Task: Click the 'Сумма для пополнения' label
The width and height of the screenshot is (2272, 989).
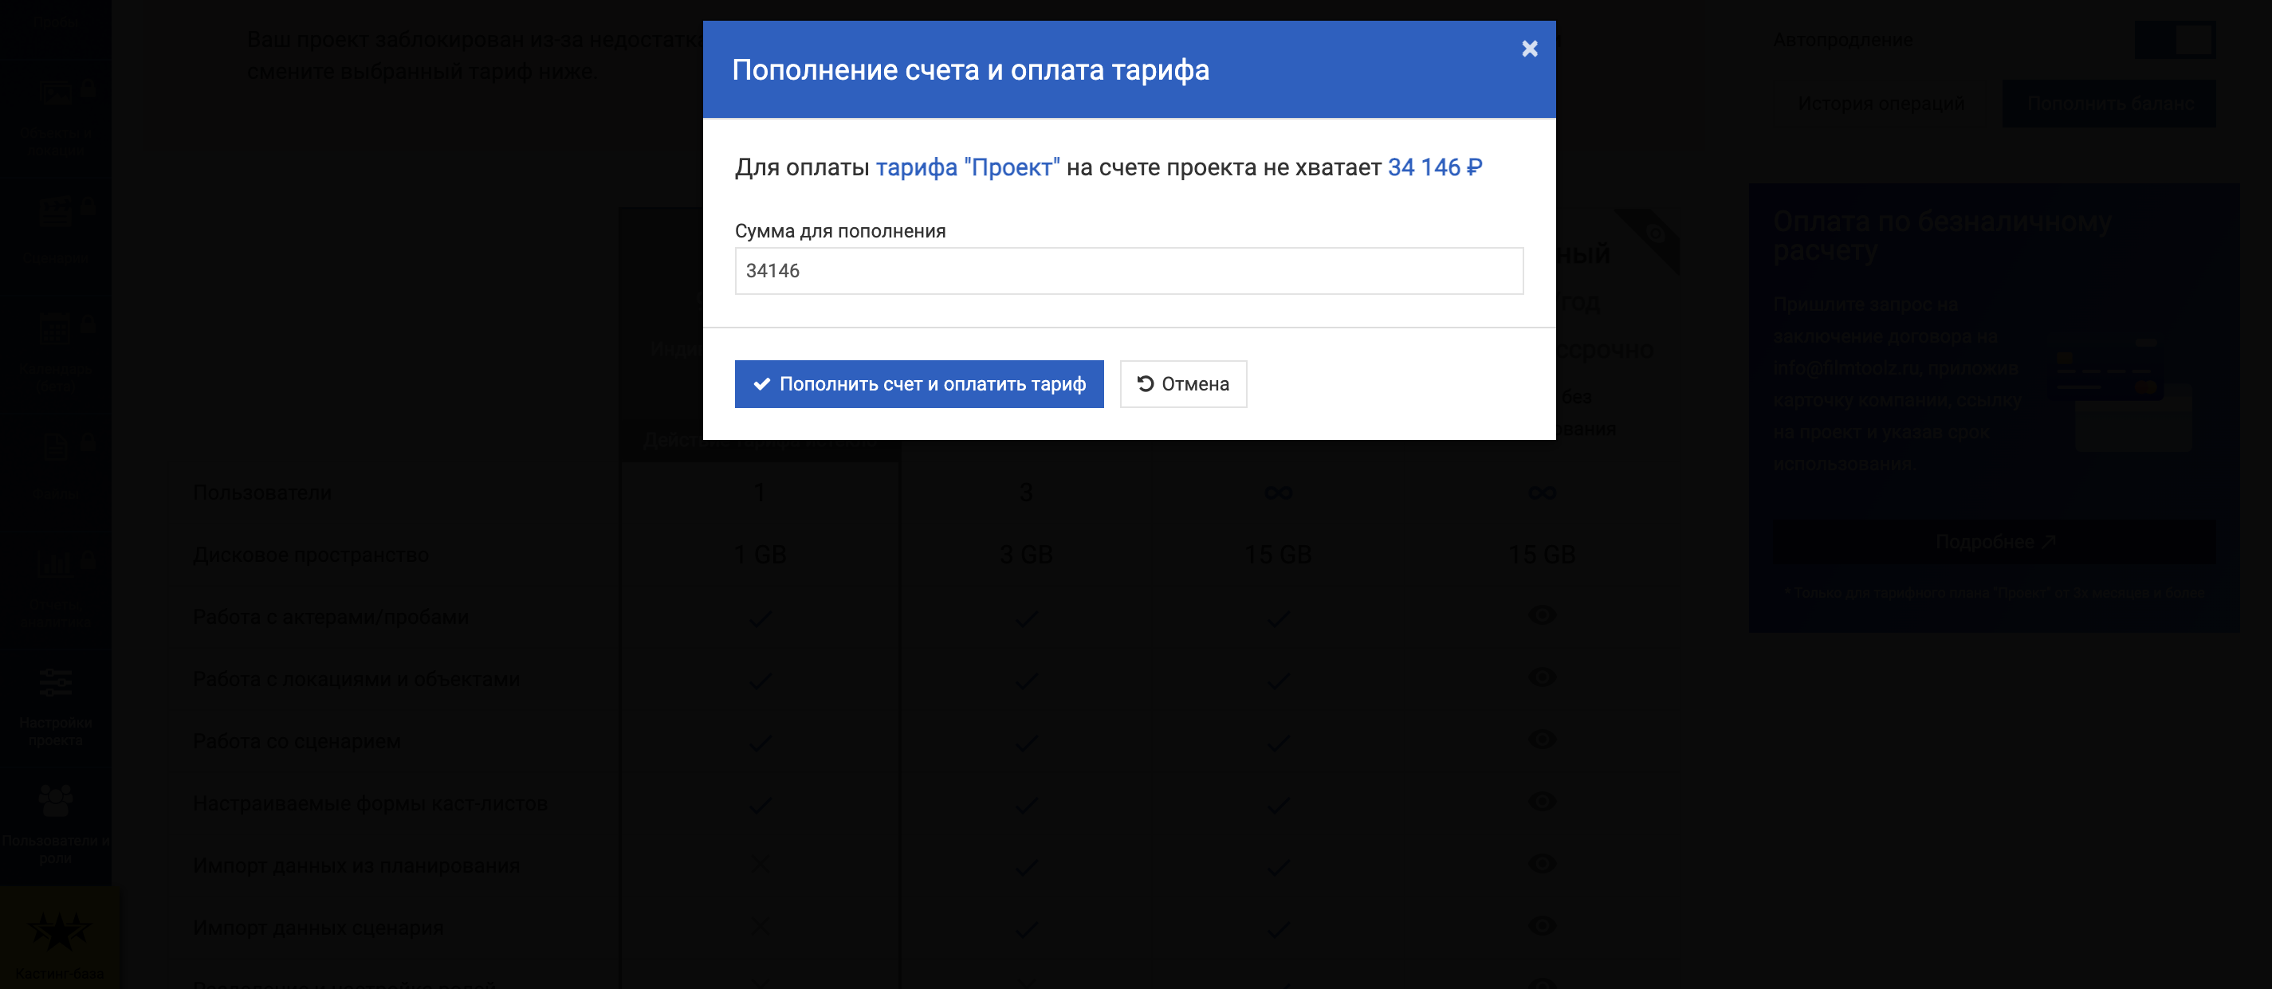Action: [839, 231]
